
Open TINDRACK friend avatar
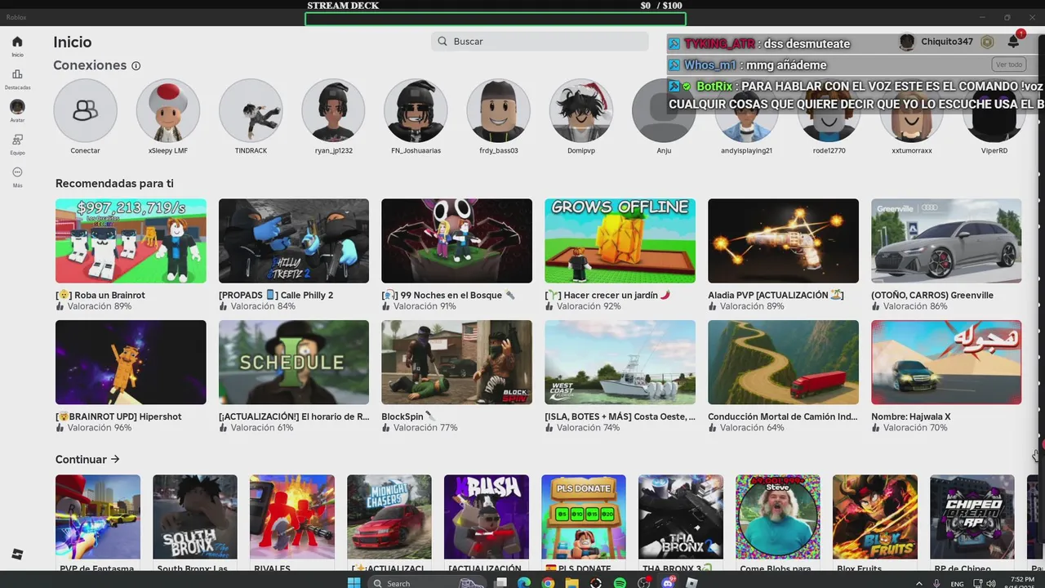[x=251, y=110]
